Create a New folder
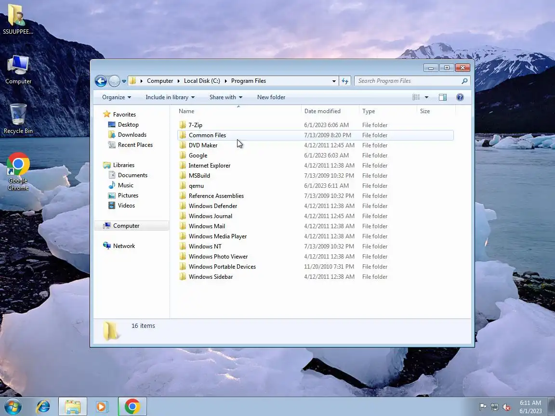The height and width of the screenshot is (416, 555). [271, 97]
